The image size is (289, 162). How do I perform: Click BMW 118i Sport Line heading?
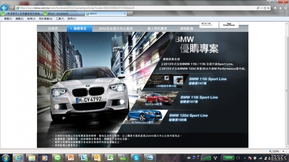pos(199,97)
